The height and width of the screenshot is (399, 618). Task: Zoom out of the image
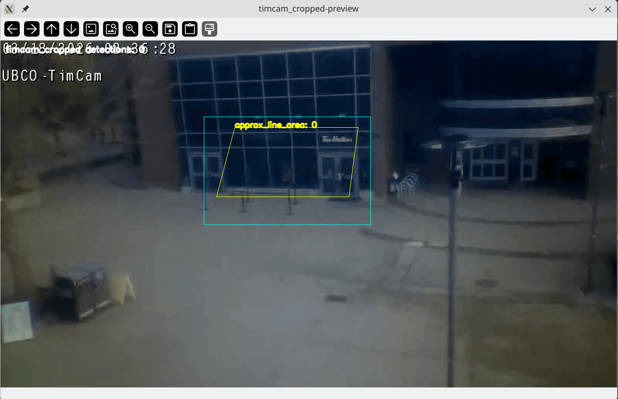tap(150, 29)
